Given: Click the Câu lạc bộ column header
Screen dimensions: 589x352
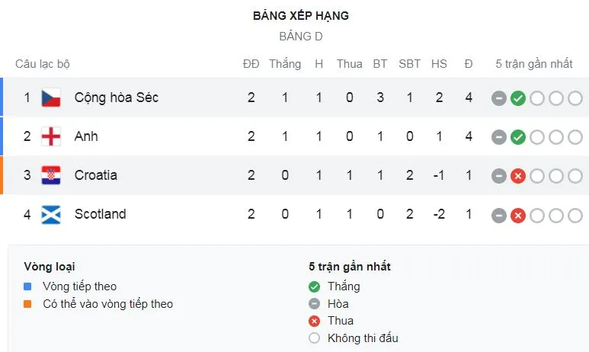Looking at the screenshot, I should (43, 64).
